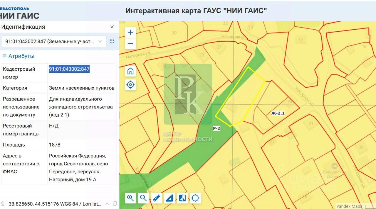This screenshot has height=209, width=376.
Task: Select the magnifier zoom-out tool
Action: click(x=143, y=198)
